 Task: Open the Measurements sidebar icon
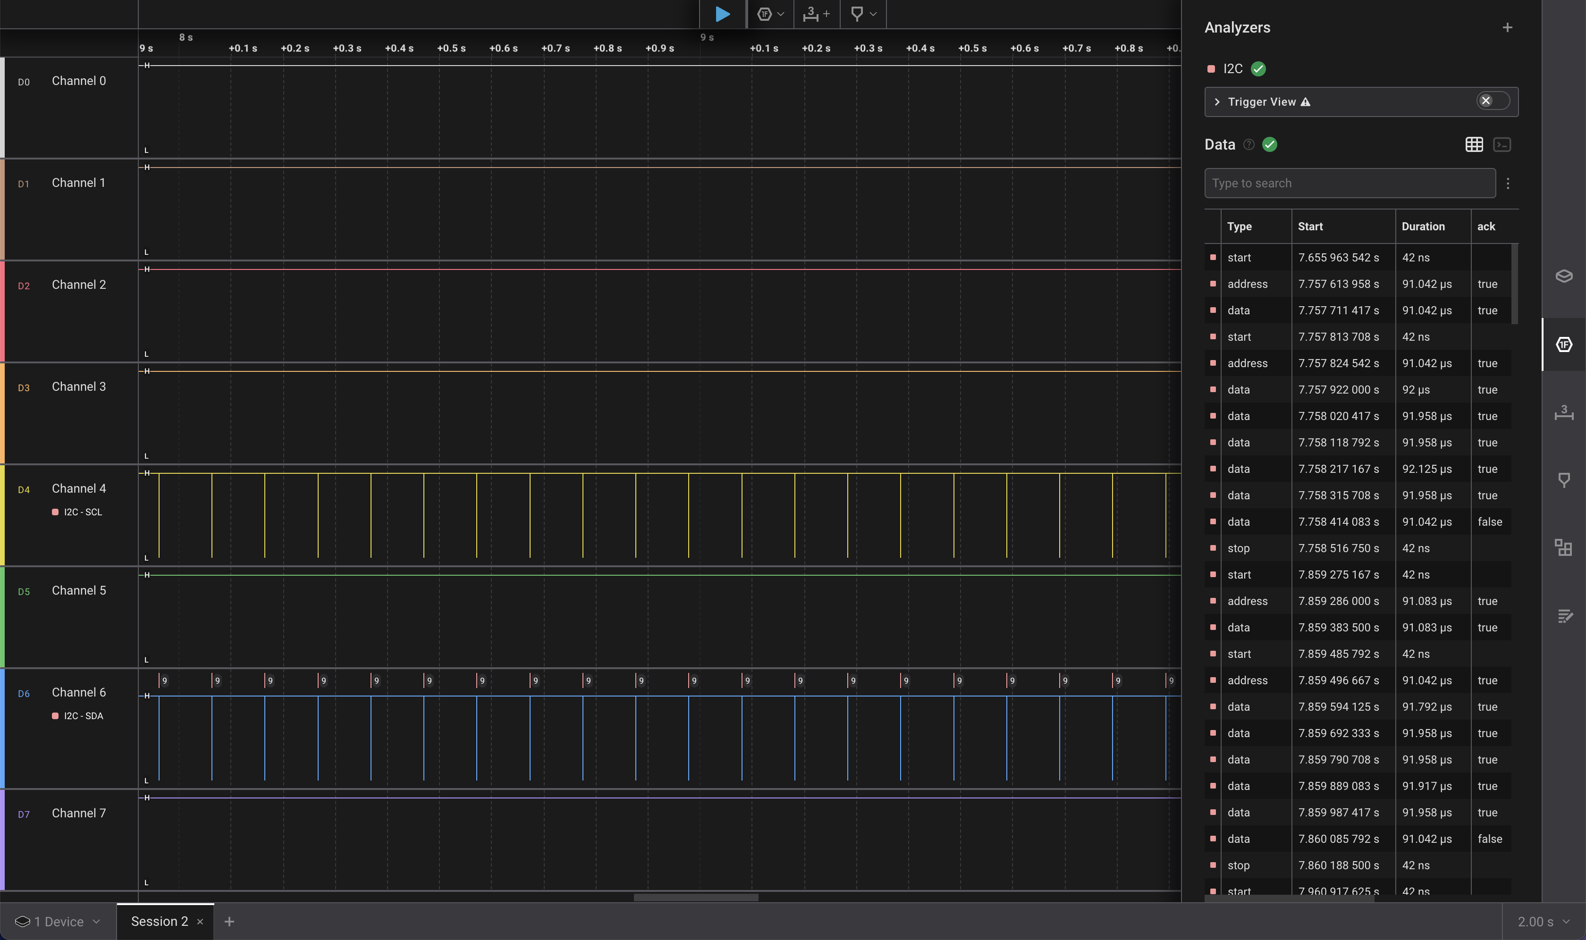pos(1563,413)
